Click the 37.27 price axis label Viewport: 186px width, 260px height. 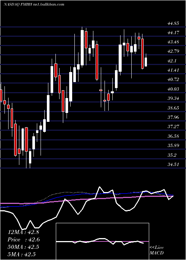click(x=173, y=127)
